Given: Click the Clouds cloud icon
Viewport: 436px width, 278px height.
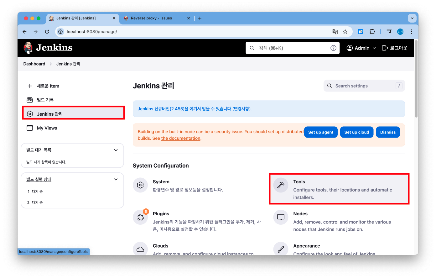Looking at the screenshot, I should (140, 249).
